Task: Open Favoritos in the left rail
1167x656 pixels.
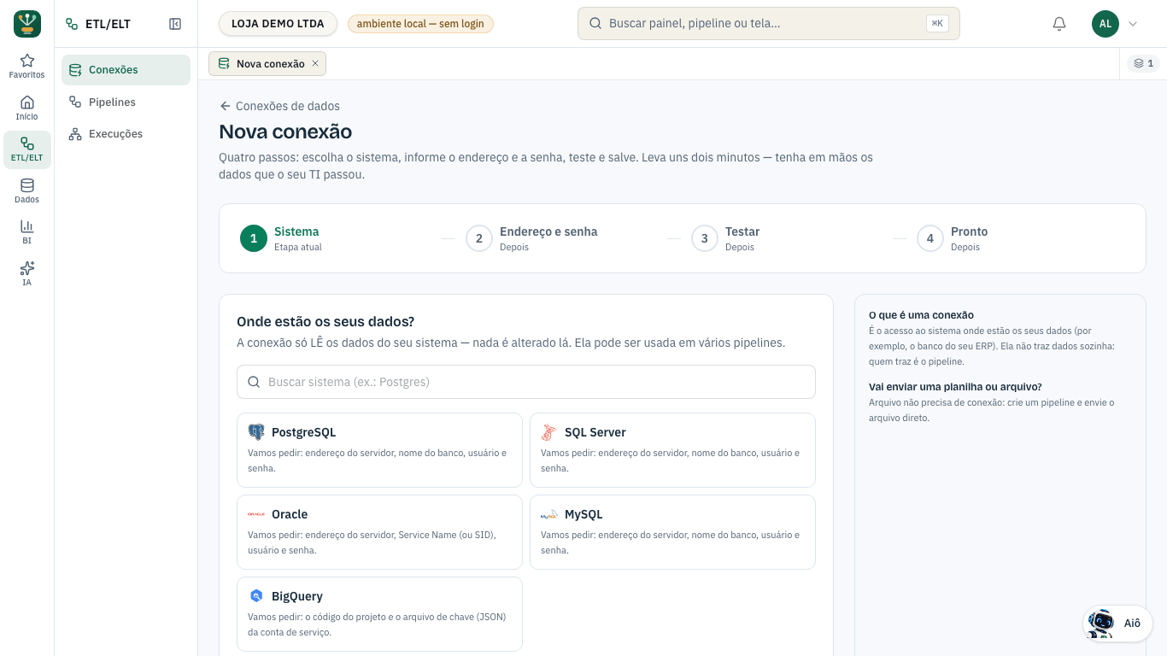Action: click(26, 67)
